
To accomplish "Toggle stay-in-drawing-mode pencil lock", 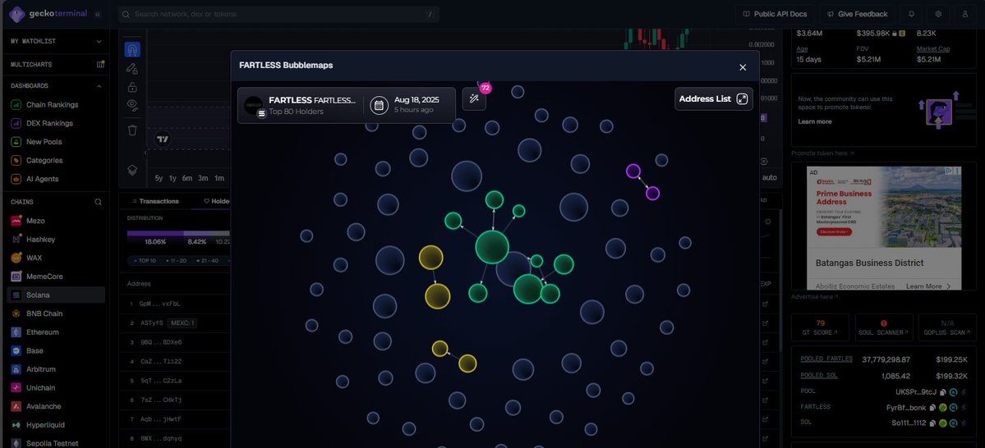I will [x=132, y=68].
